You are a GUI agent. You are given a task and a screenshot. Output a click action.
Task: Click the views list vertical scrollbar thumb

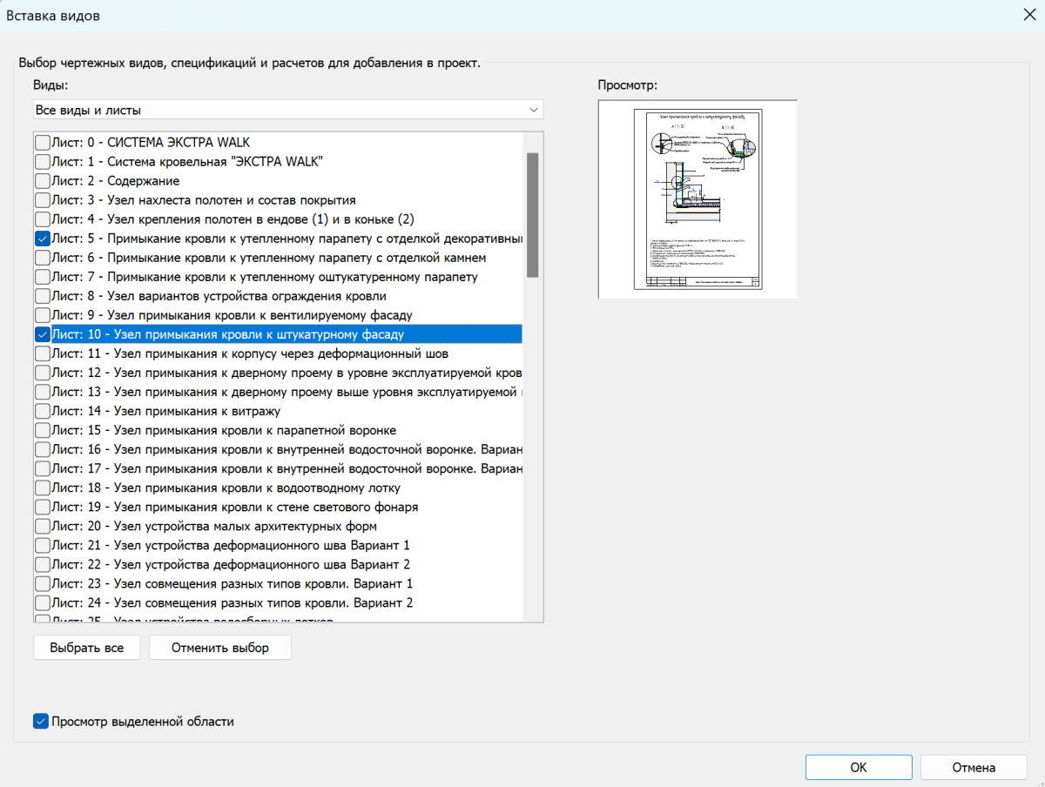click(x=532, y=215)
